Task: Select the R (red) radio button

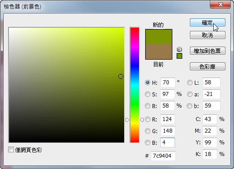Action: click(148, 119)
